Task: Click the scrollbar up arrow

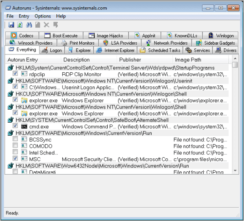Action: [x=235, y=58]
